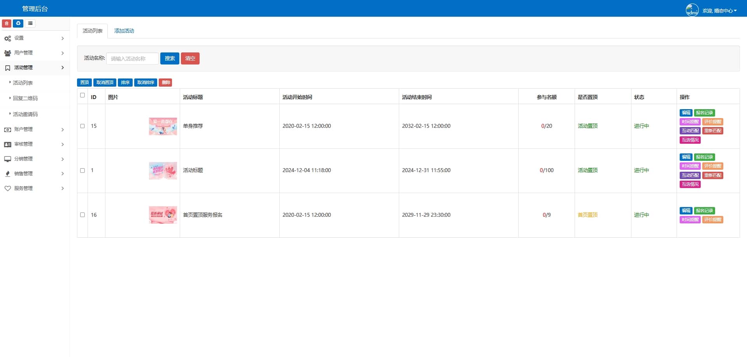The image size is (747, 357).
Task: Open the thumbnail image for activity ID 1
Action: [163, 171]
